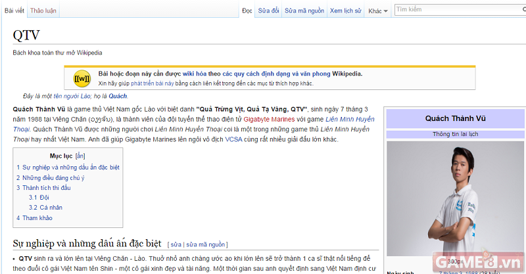Open the Quách Thành Vũ infobox photo
The image size is (526, 274).
pos(455,198)
